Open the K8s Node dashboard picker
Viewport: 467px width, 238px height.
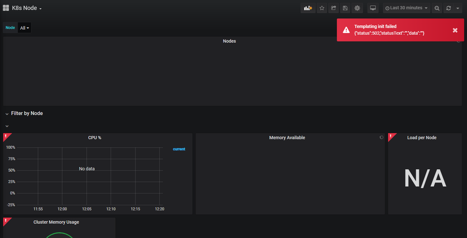tap(27, 8)
